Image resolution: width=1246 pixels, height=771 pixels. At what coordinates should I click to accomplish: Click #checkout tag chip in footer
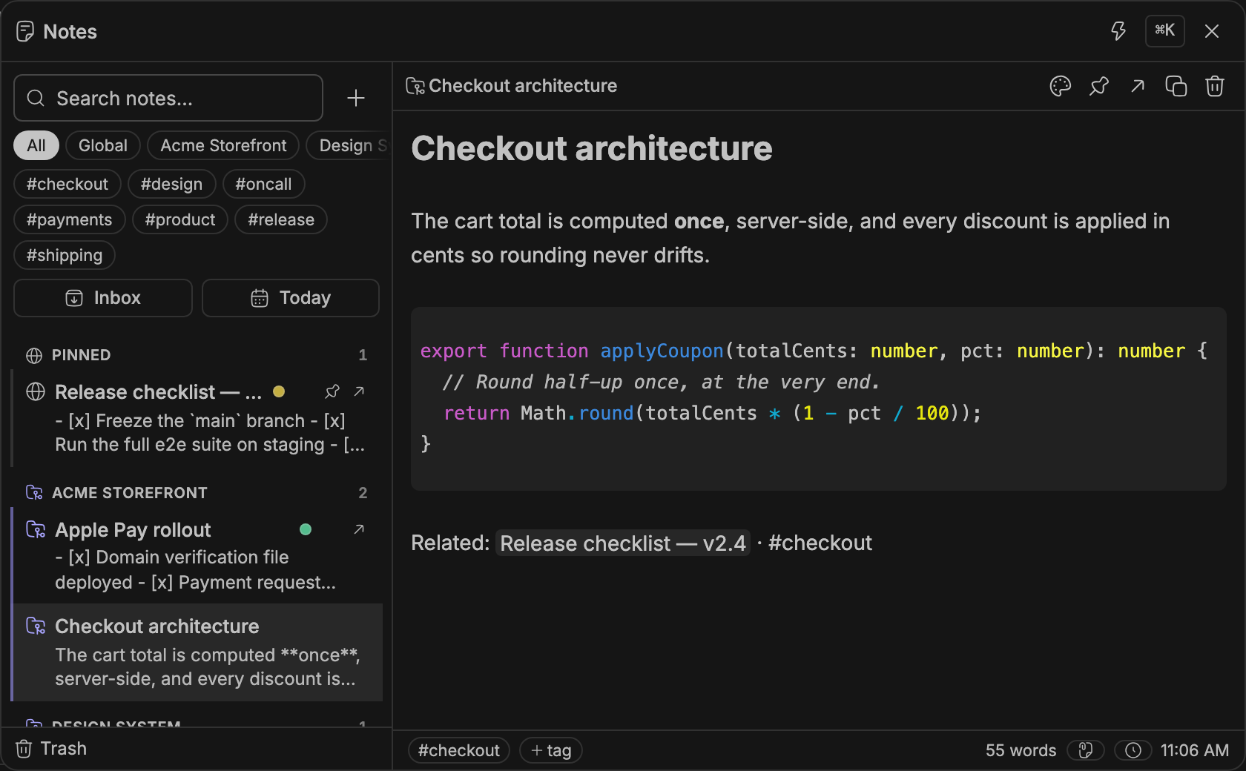459,750
